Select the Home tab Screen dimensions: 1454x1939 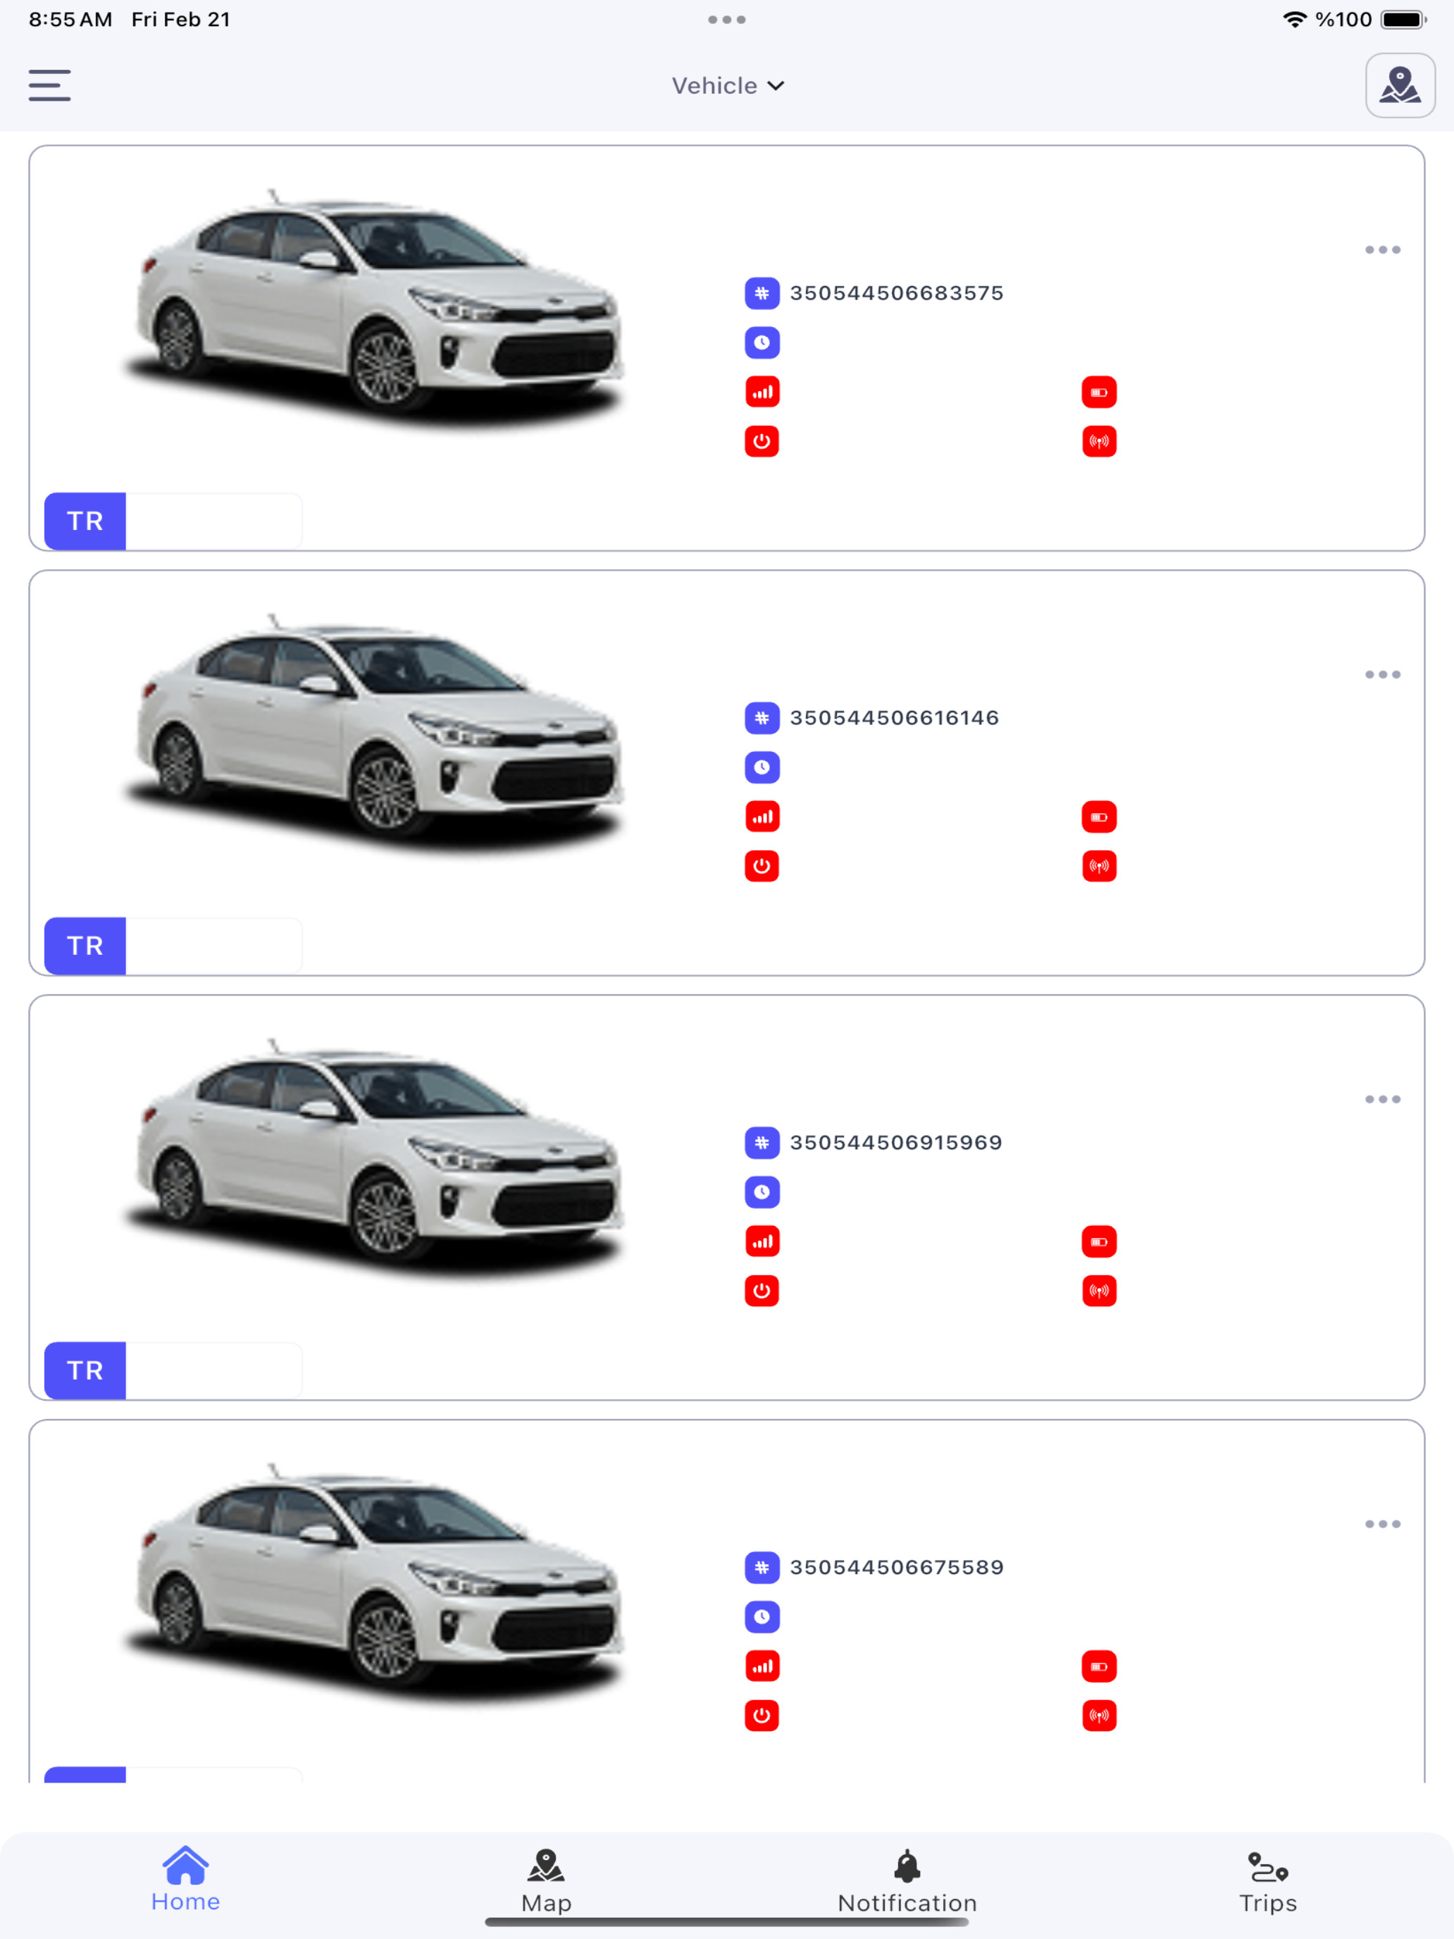pos(186,1878)
